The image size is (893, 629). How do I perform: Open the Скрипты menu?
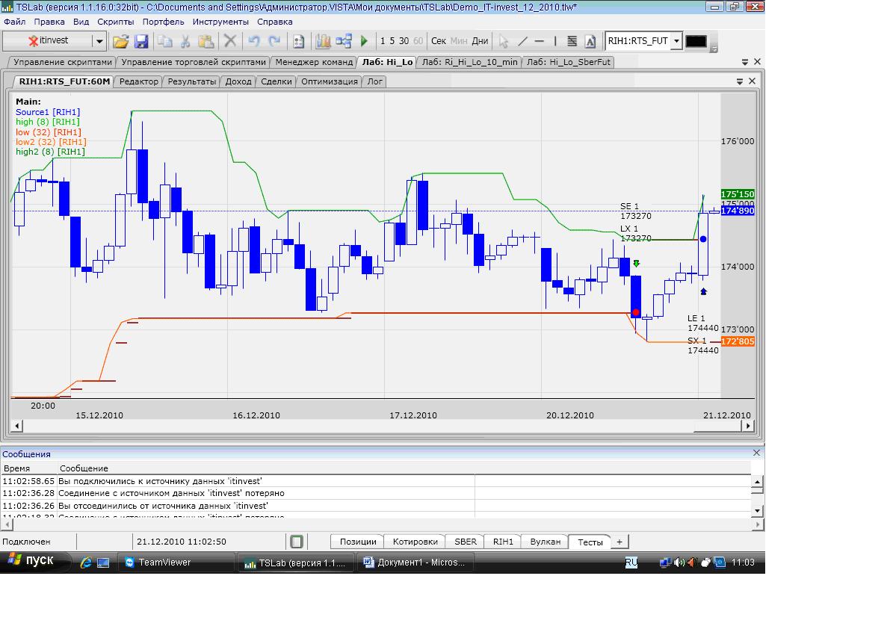(116, 22)
